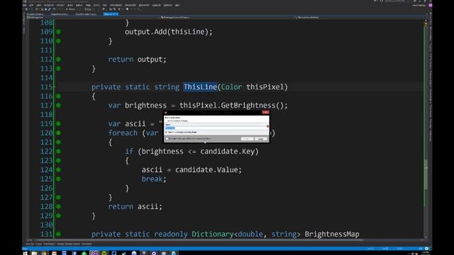Click 'candidate.Value' on line 124

coord(206,170)
